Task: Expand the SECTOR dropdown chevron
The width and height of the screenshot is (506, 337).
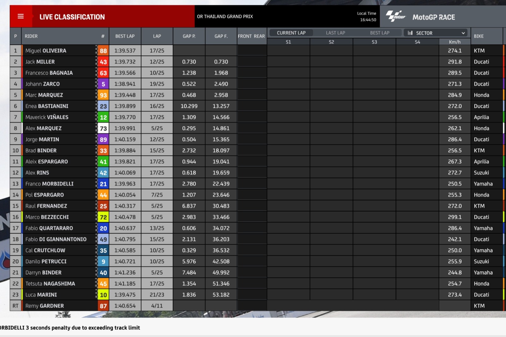Action: coord(463,33)
